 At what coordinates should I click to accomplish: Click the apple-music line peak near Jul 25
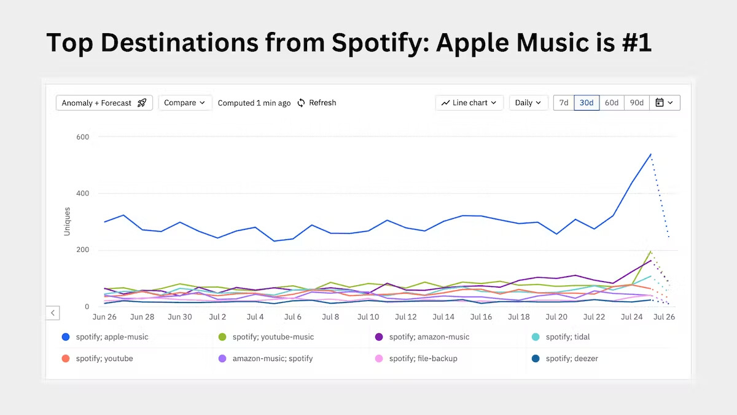[650, 154]
